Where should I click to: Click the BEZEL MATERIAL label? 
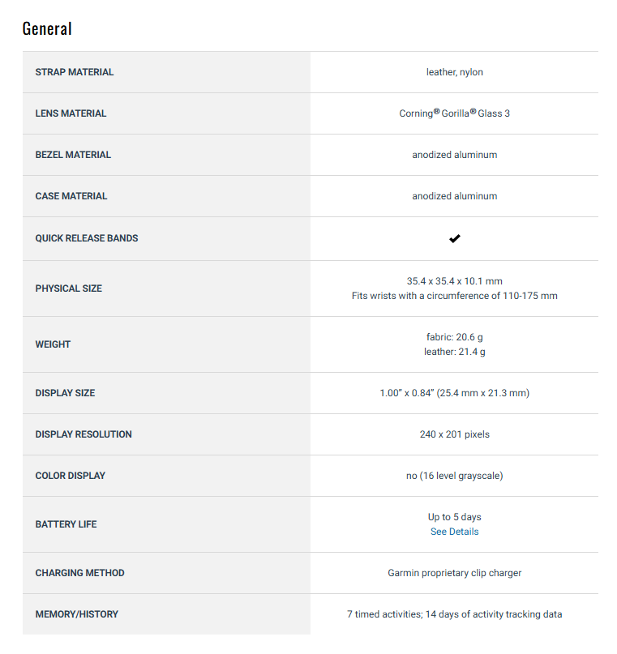pos(73,155)
